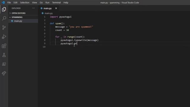The width and height of the screenshot is (190, 107).
Task: Open the Run and Debug view
Action: [x=4, y=37]
